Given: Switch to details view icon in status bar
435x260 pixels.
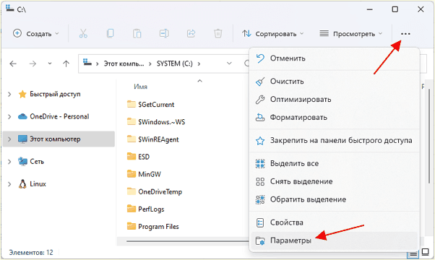Looking at the screenshot, I should pos(413,253).
